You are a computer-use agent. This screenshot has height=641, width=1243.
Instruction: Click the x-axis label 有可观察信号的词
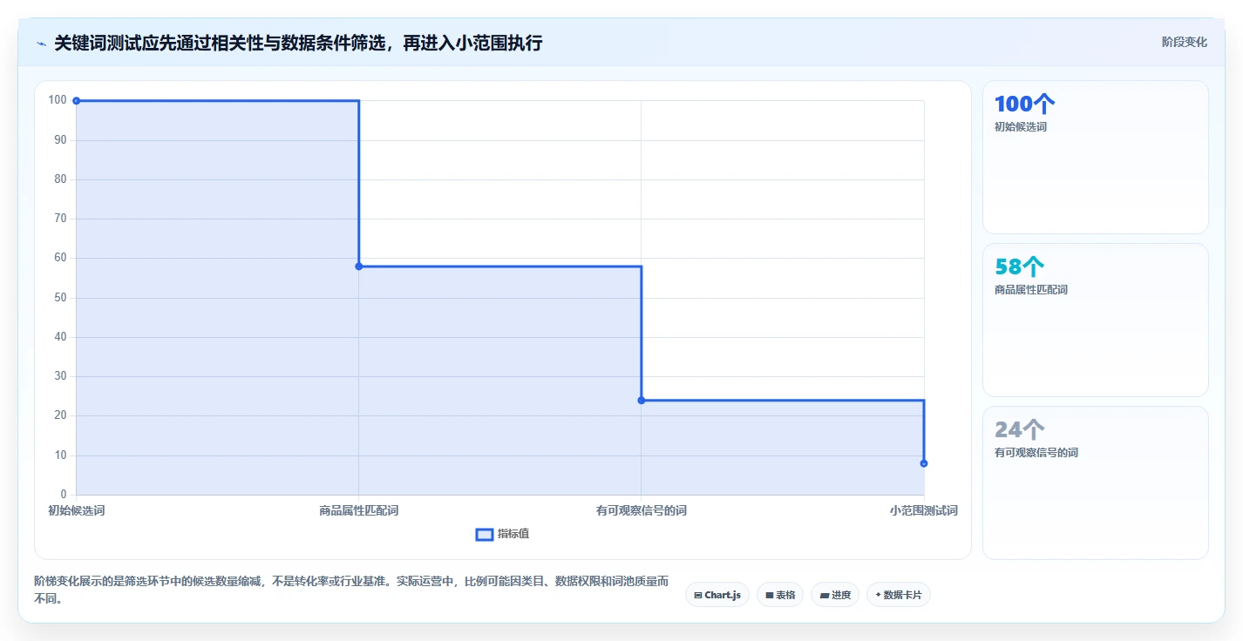coord(642,510)
